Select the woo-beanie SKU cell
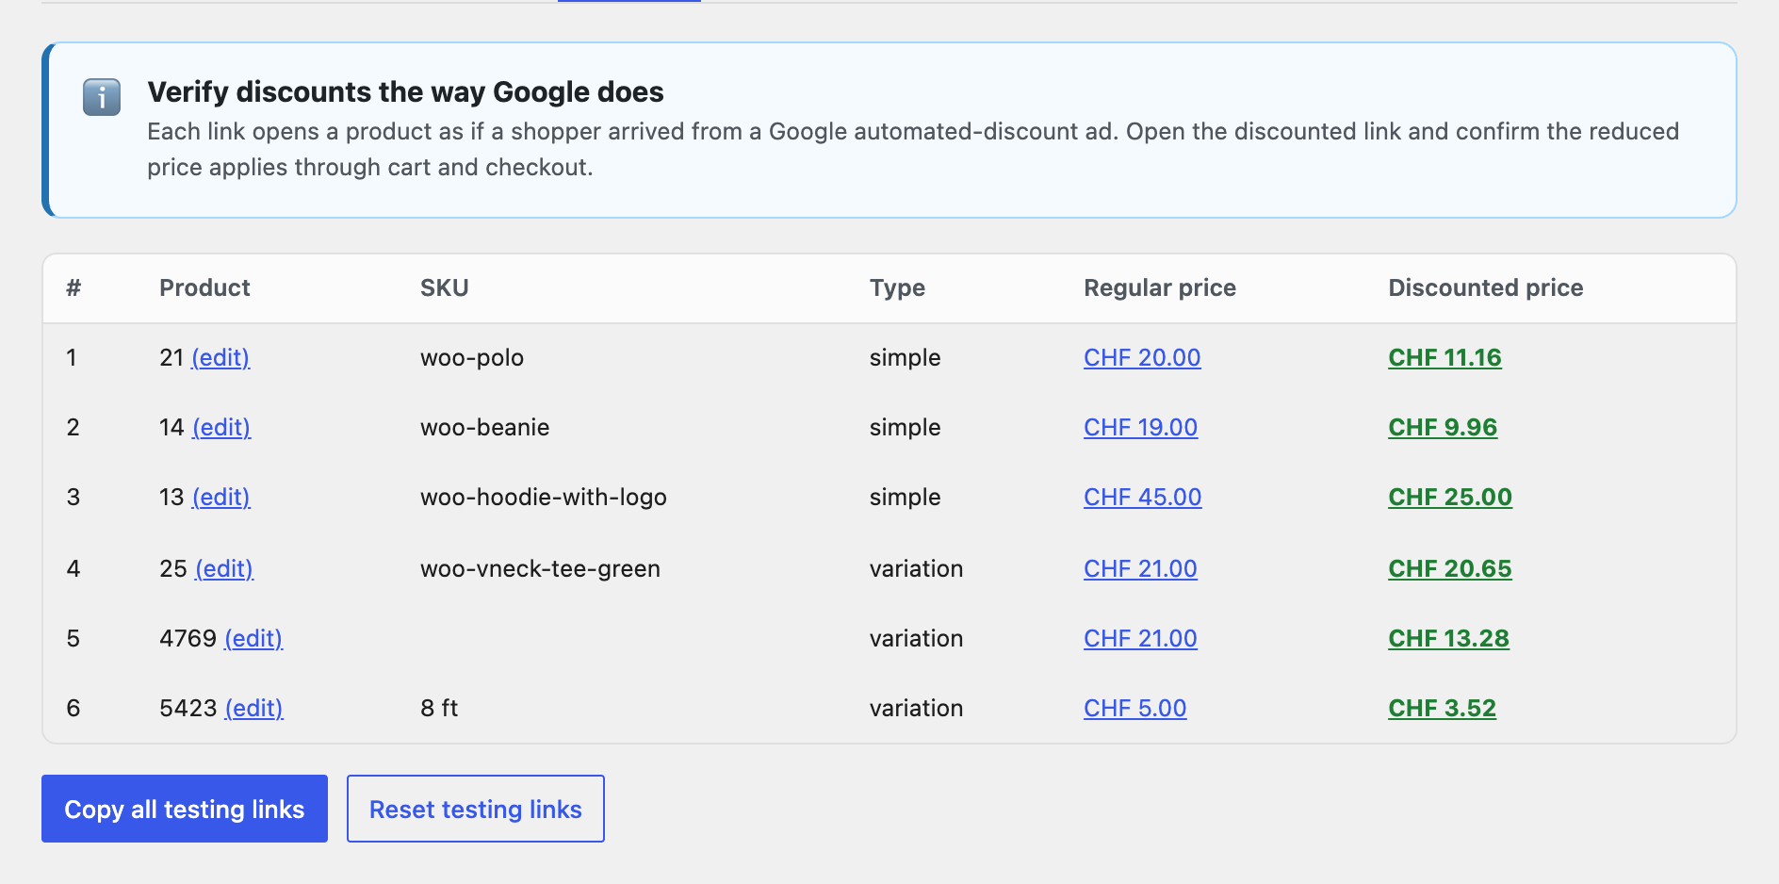The width and height of the screenshot is (1779, 884). pos(484,428)
